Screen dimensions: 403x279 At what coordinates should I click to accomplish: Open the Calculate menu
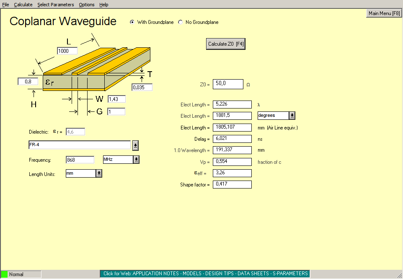tap(23, 5)
